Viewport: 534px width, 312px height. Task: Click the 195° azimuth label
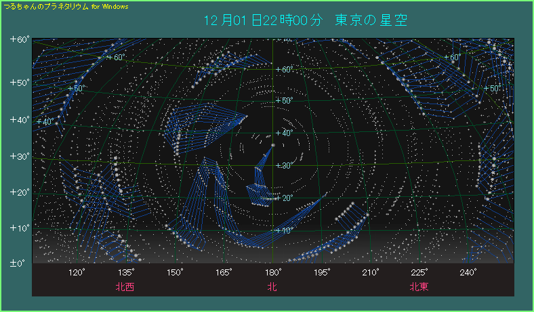(x=321, y=272)
